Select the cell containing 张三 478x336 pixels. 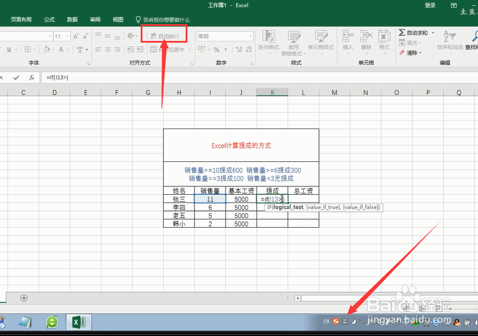tap(179, 199)
